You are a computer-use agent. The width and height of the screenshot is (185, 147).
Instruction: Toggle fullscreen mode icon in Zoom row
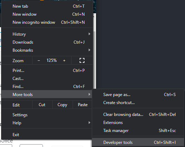point(82,60)
